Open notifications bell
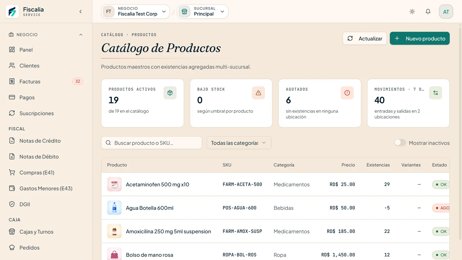The image size is (462, 260). tap(428, 12)
